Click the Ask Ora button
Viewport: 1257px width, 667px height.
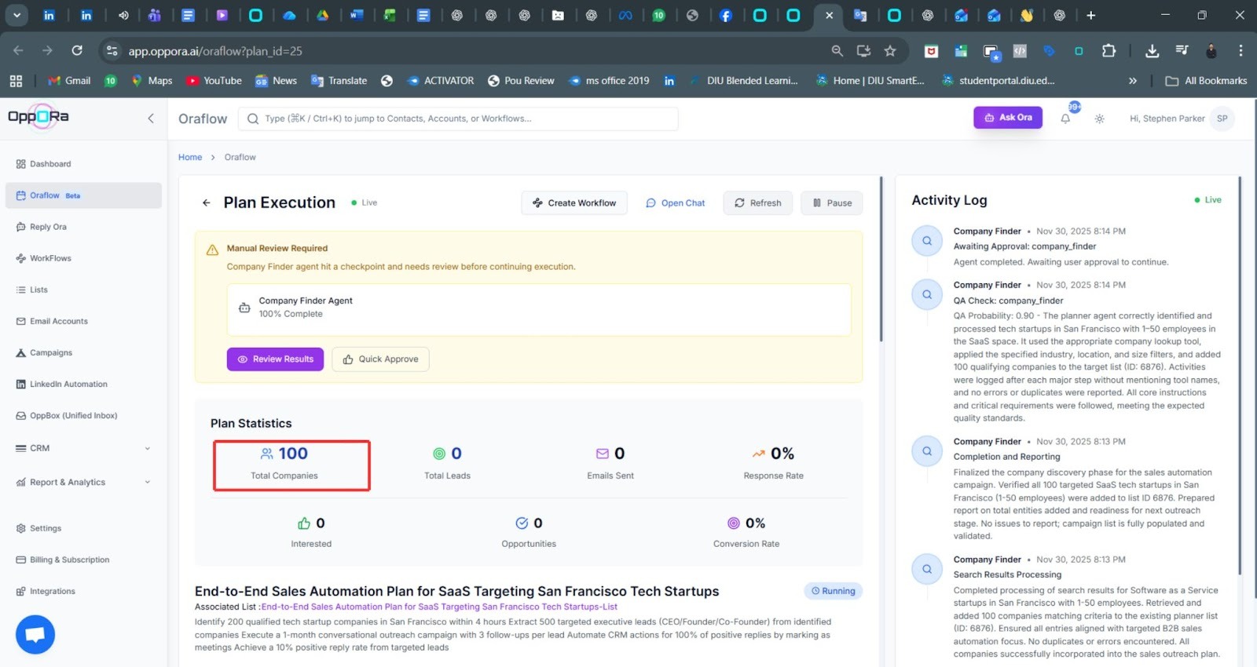[x=1008, y=118]
